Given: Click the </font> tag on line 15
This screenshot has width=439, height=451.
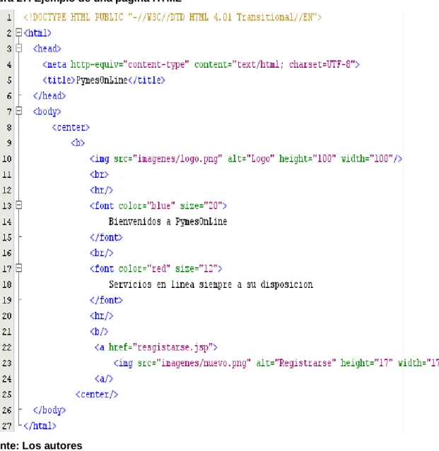Looking at the screenshot, I should 106,237.
